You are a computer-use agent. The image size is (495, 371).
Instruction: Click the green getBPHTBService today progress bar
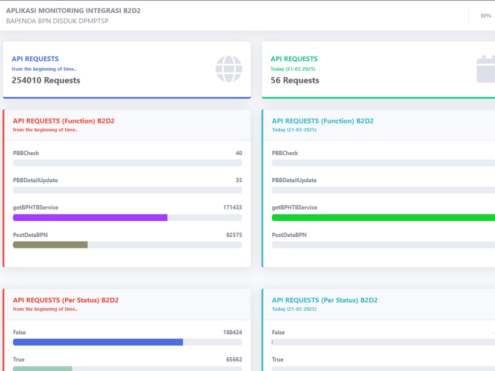[383, 218]
